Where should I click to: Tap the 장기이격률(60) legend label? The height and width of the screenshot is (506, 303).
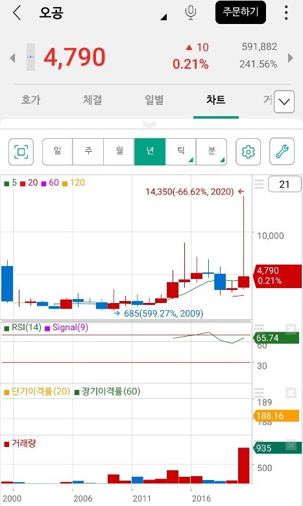pyautogui.click(x=108, y=392)
